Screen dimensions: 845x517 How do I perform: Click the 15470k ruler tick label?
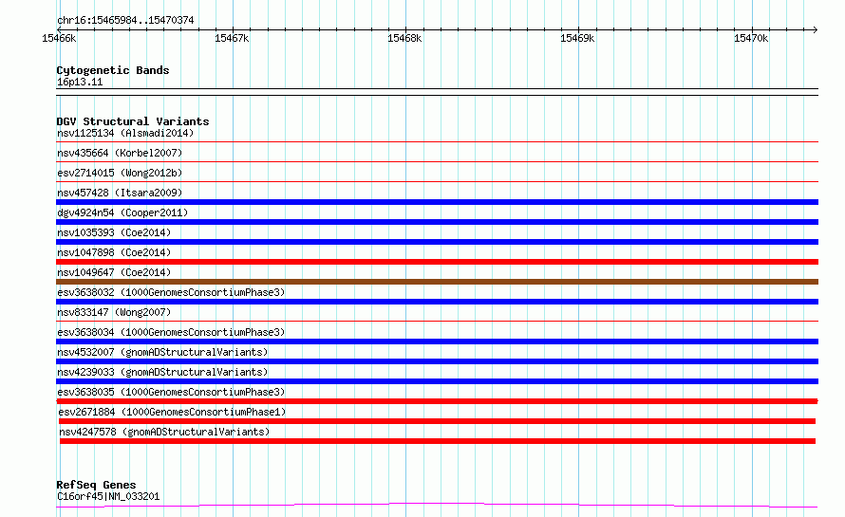click(x=751, y=38)
